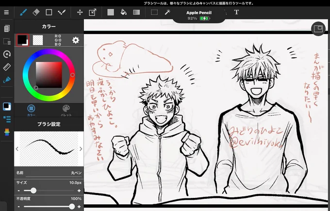
Task: Select the Bucket fill tool
Action: (124, 13)
